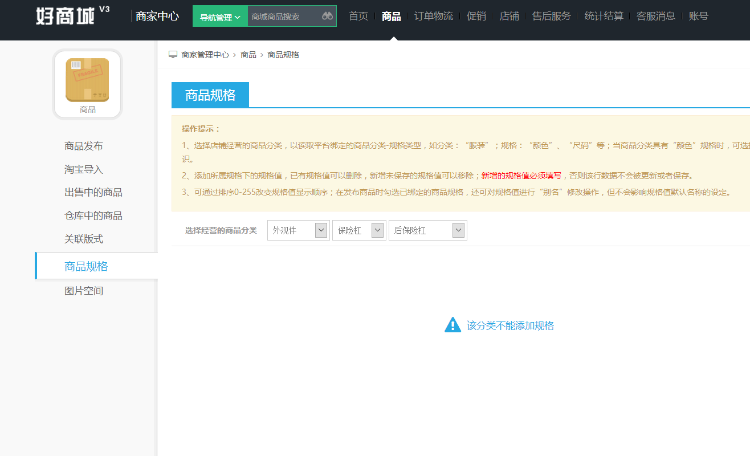Viewport: 750px width, 456px height.
Task: Open 售后服务 in top navigation
Action: point(552,16)
